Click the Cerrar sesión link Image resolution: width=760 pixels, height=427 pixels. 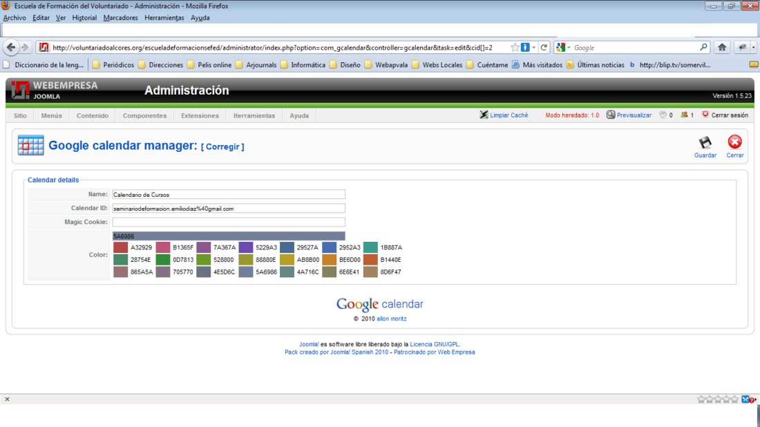(x=730, y=115)
